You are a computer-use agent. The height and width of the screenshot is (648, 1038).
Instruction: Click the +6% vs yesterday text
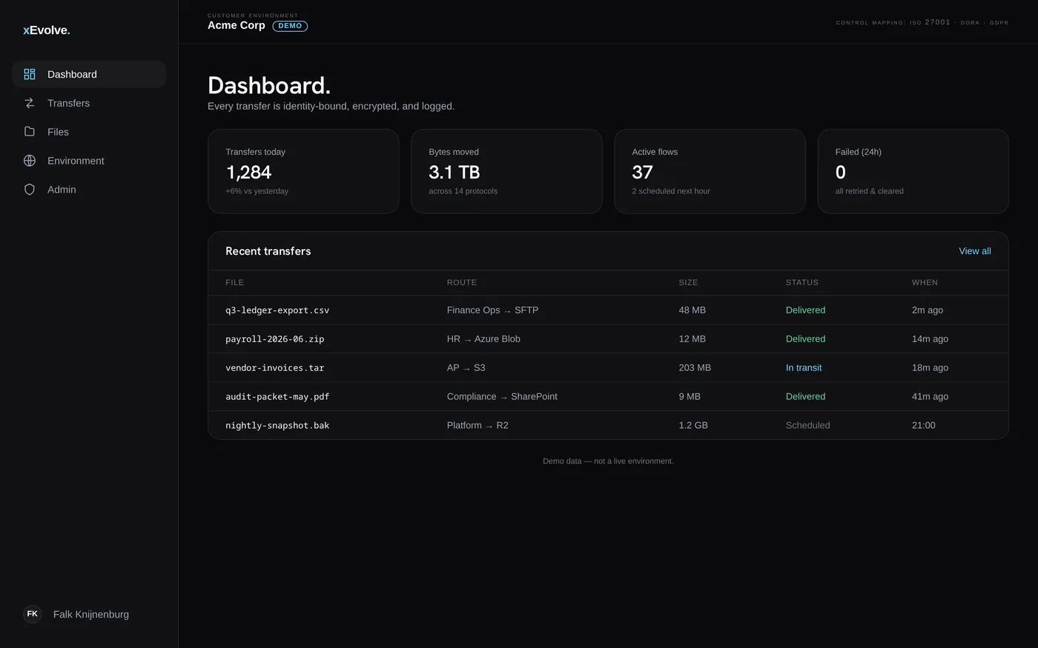point(257,191)
